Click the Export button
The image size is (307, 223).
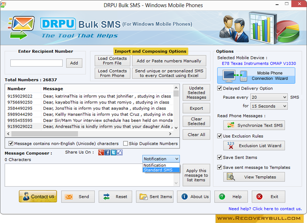click(196, 108)
